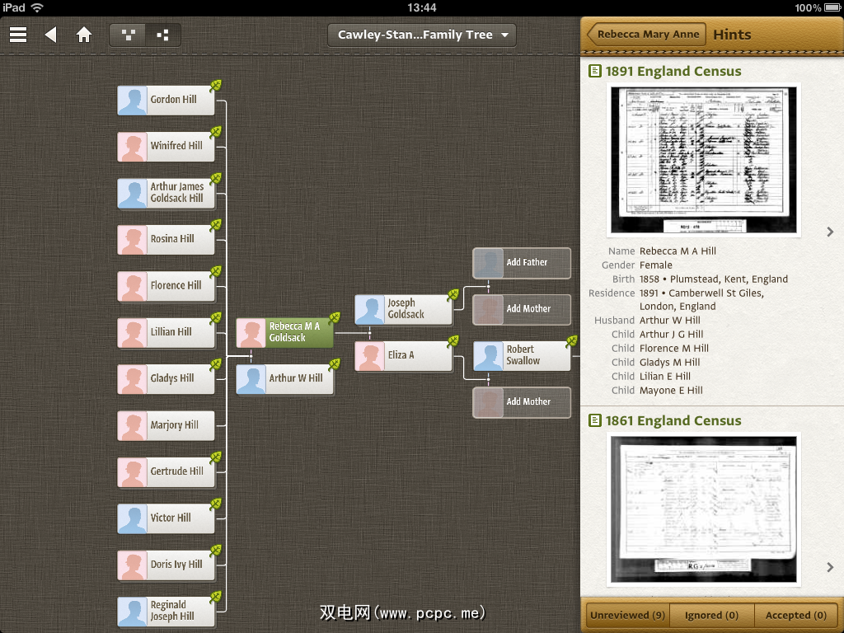Expand the 1891 England Census hint chevron
The height and width of the screenshot is (633, 844).
(x=830, y=232)
